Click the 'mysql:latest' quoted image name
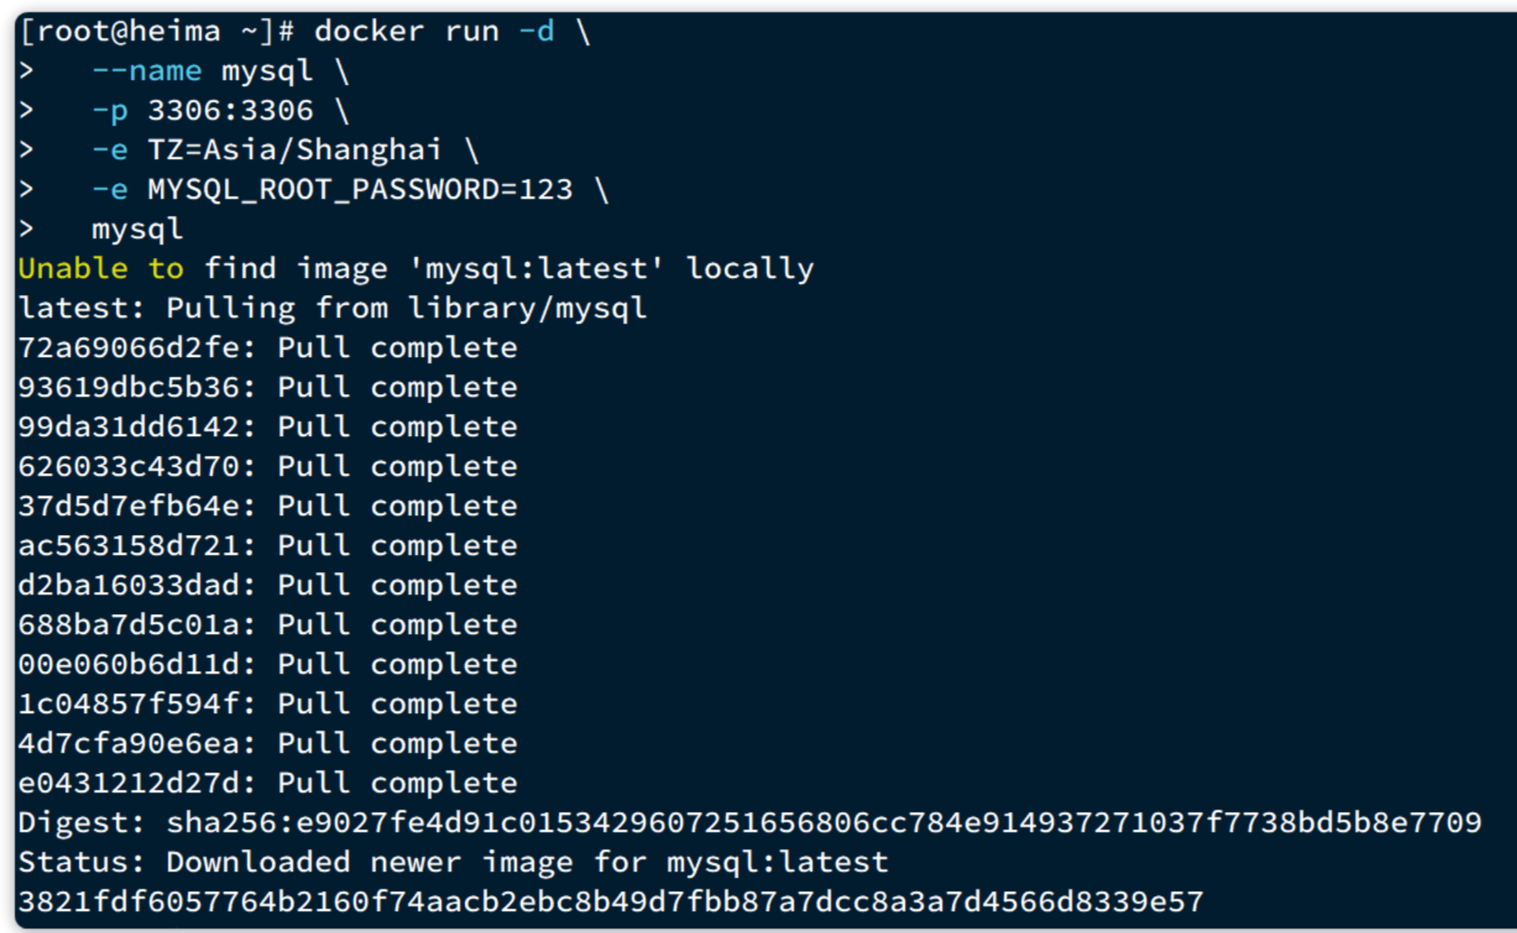 (536, 269)
